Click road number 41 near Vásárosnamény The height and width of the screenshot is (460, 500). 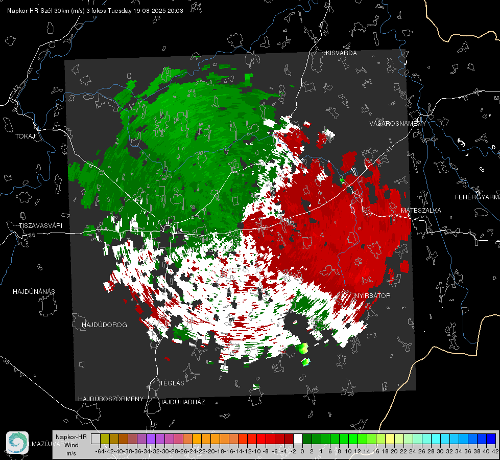[x=388, y=150]
